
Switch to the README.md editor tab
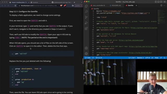[x=115, y=5]
